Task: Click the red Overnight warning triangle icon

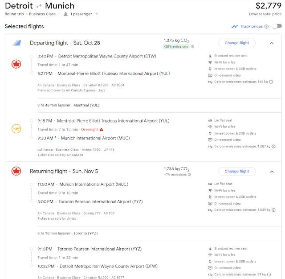Action: pyautogui.click(x=102, y=130)
